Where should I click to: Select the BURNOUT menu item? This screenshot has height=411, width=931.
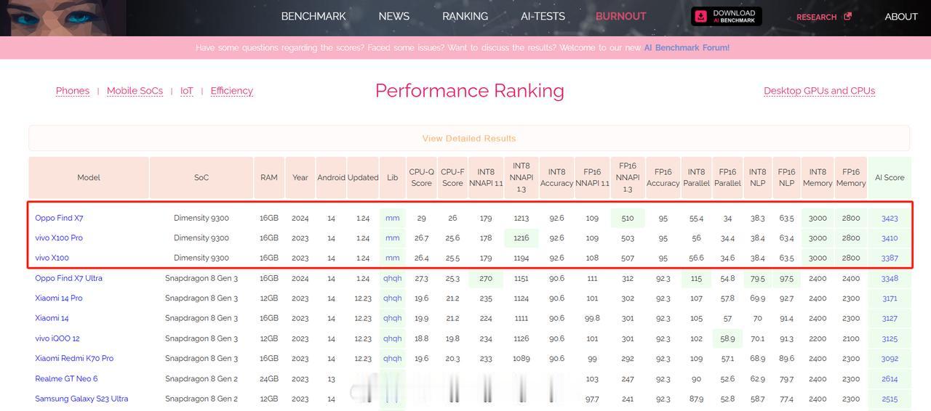[620, 16]
